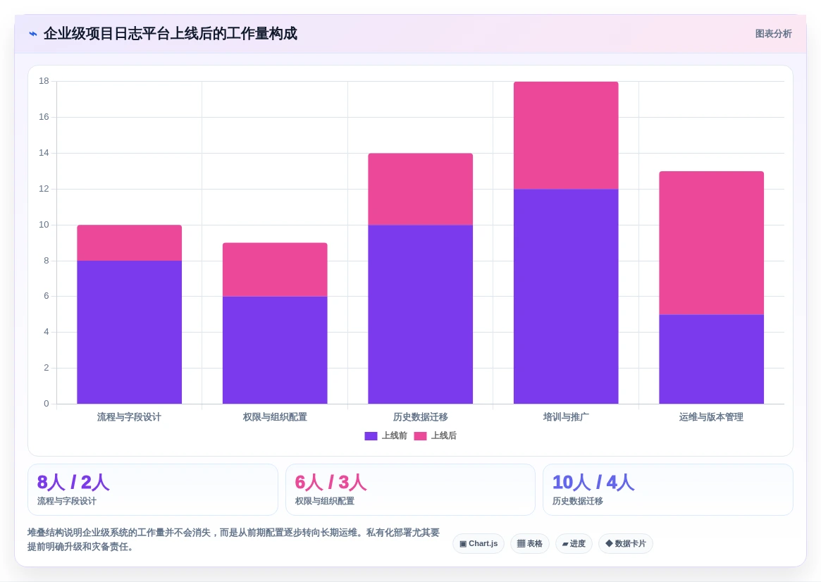Click the 上线后 legend label

443,436
